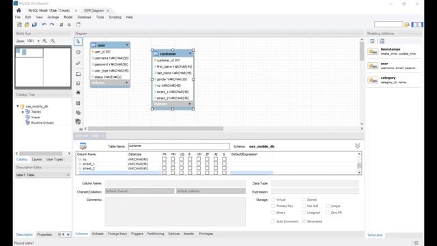
Task: Click the diagram vertical scrollbar thumb
Action: [362, 51]
